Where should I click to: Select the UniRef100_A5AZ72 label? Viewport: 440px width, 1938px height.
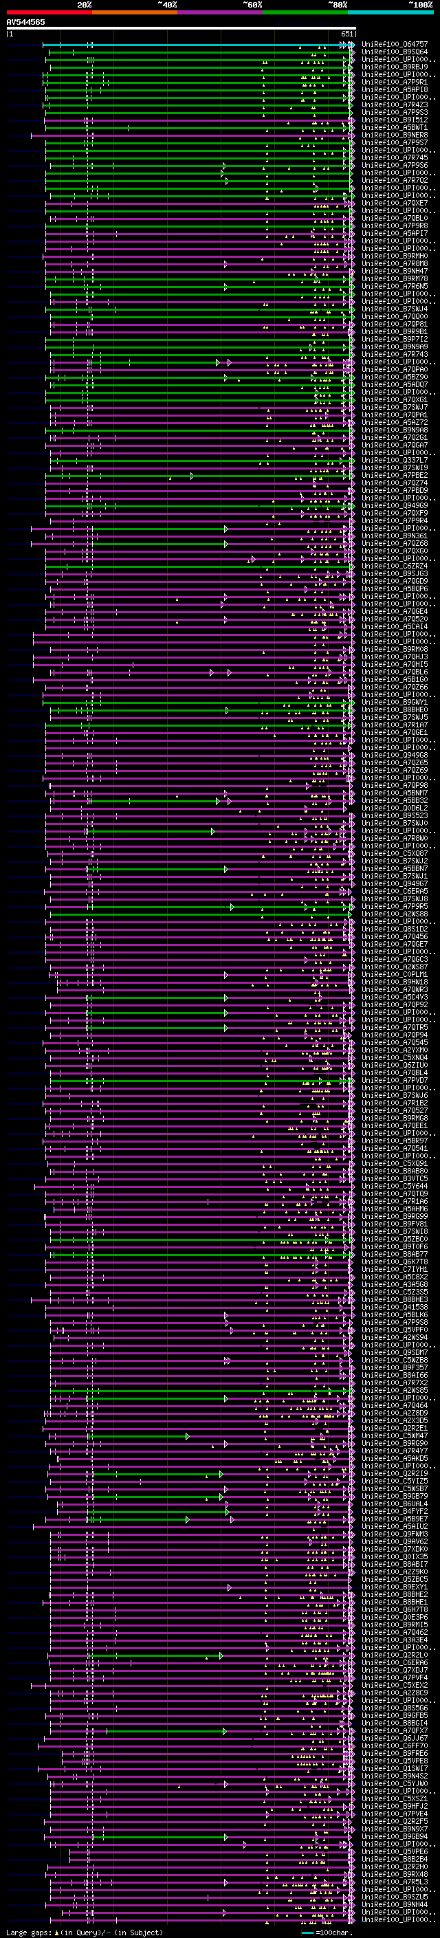point(394,422)
